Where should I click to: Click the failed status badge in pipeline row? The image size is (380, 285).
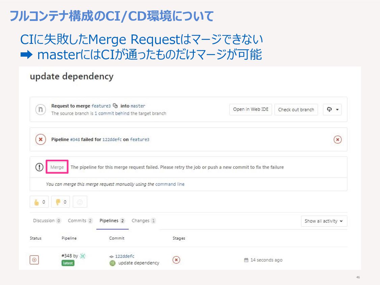click(x=34, y=260)
